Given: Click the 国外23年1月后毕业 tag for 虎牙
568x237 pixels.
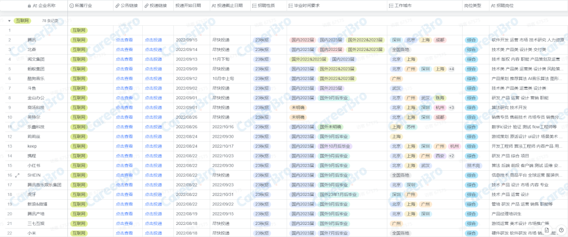Looking at the screenshot, I should point(338,194).
